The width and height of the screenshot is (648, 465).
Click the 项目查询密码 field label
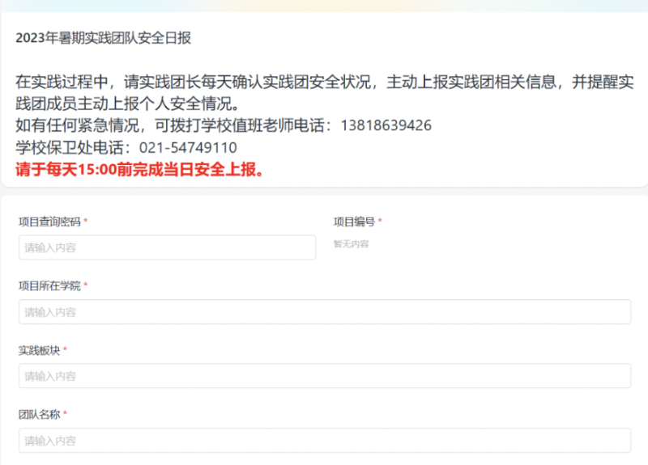(49, 222)
